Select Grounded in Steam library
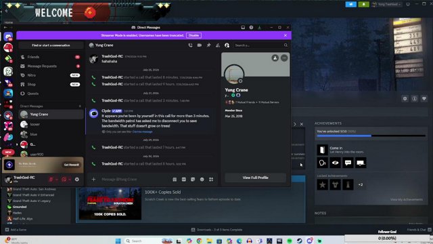Image resolution: width=433 pixels, height=244 pixels. click(x=20, y=207)
